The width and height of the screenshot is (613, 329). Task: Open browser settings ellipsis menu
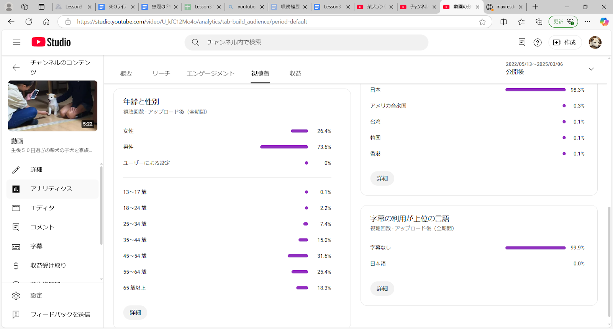[x=587, y=22]
